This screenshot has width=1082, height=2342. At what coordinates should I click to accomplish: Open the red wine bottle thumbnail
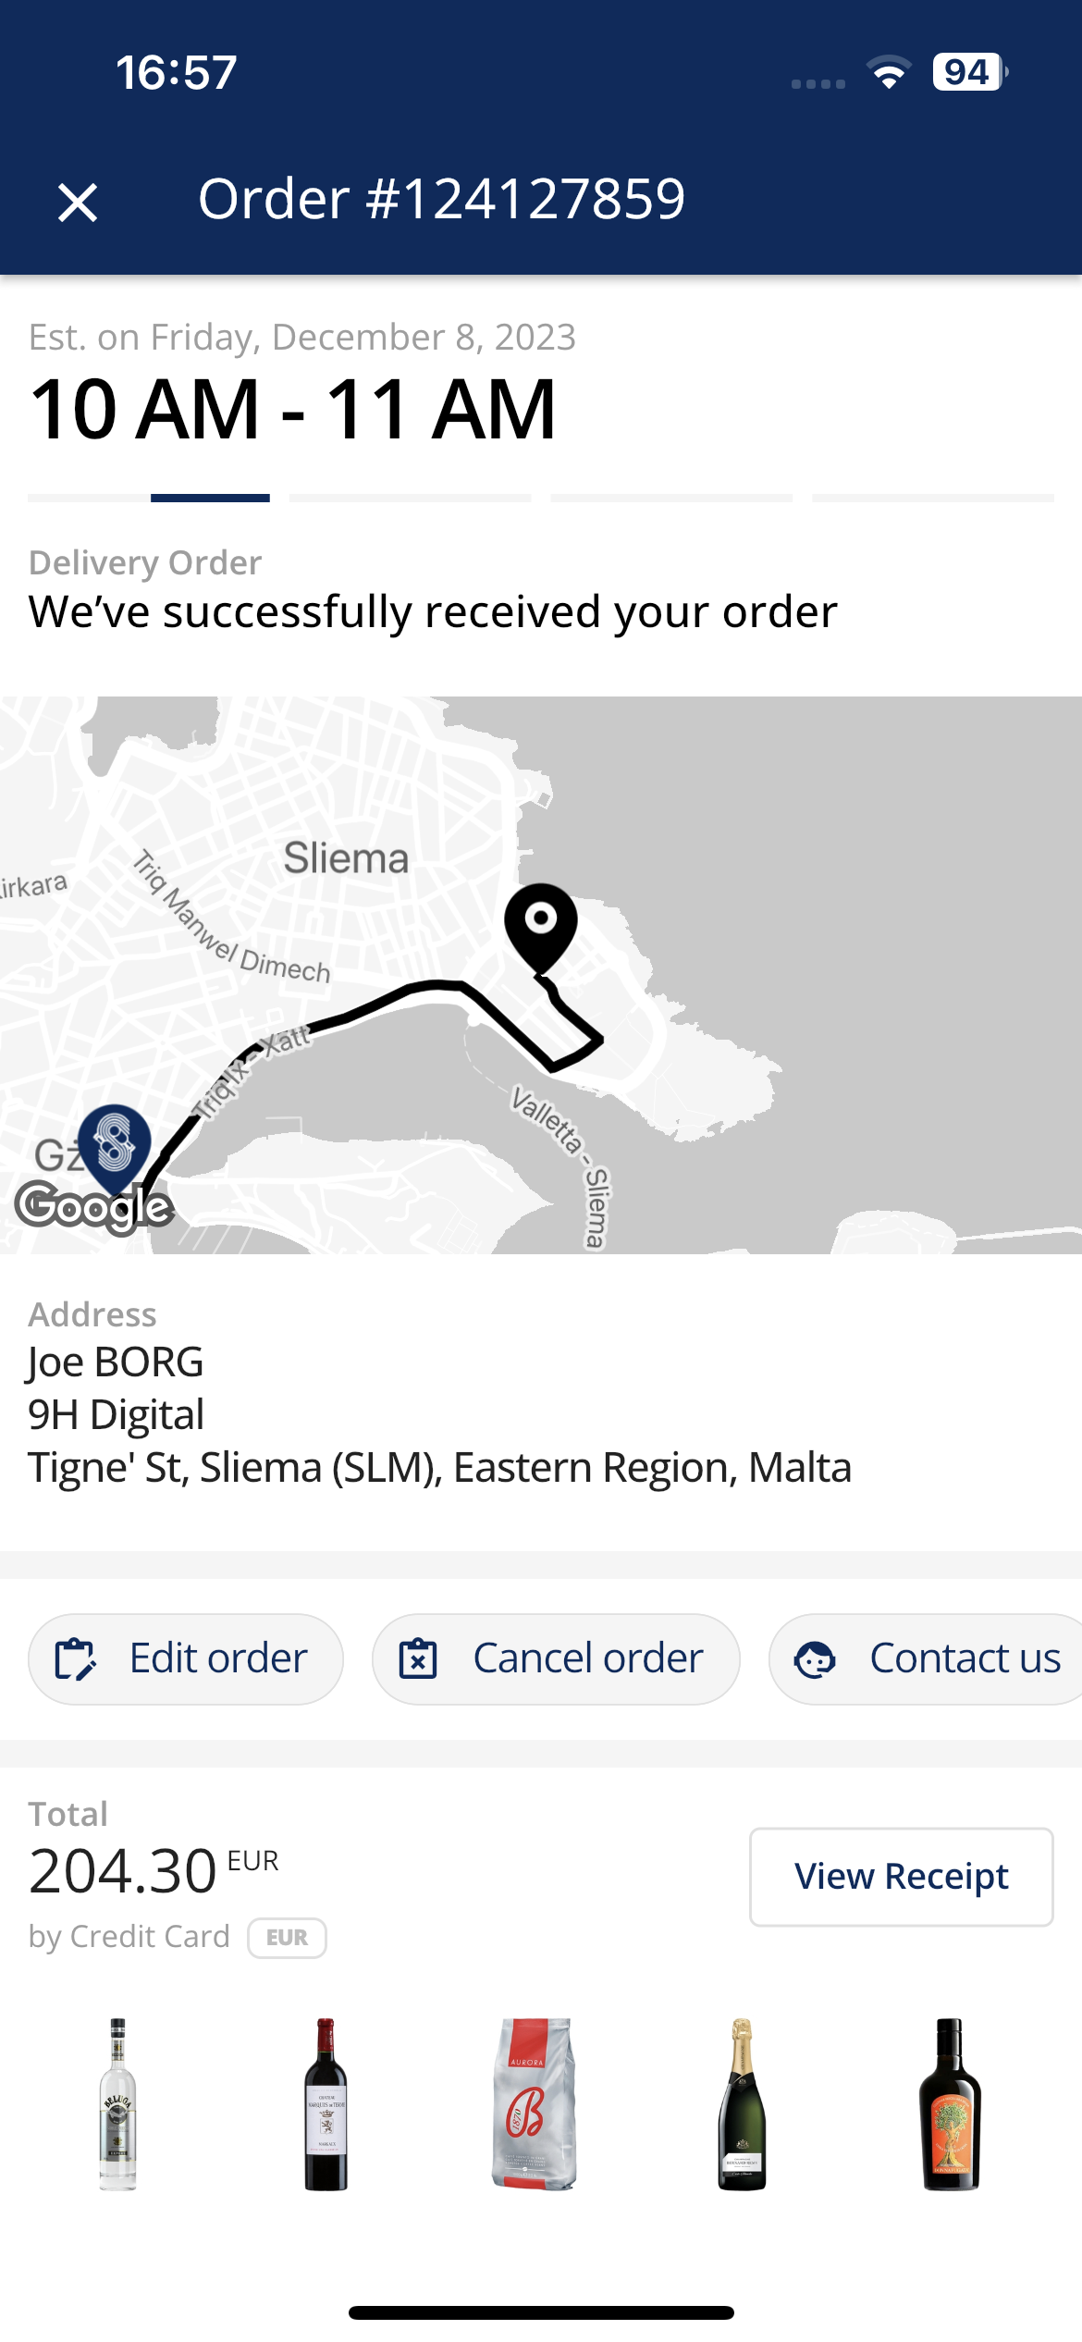[326, 2103]
